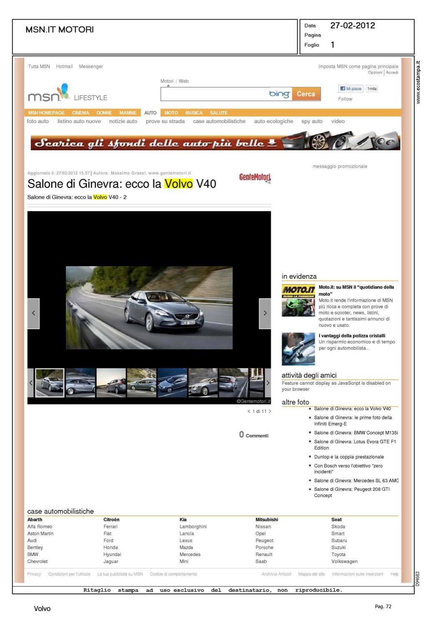
Task: Open the CINEMA navigation tab
Action: click(x=81, y=113)
